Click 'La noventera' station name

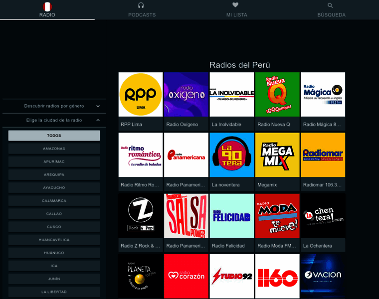coord(226,185)
